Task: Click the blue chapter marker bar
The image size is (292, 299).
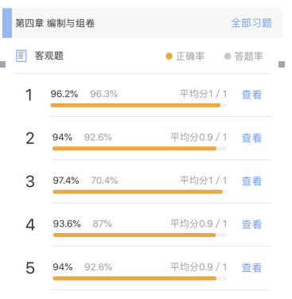Action: (x=7, y=23)
